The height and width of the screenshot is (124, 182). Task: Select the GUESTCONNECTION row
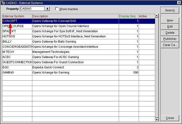point(78,62)
